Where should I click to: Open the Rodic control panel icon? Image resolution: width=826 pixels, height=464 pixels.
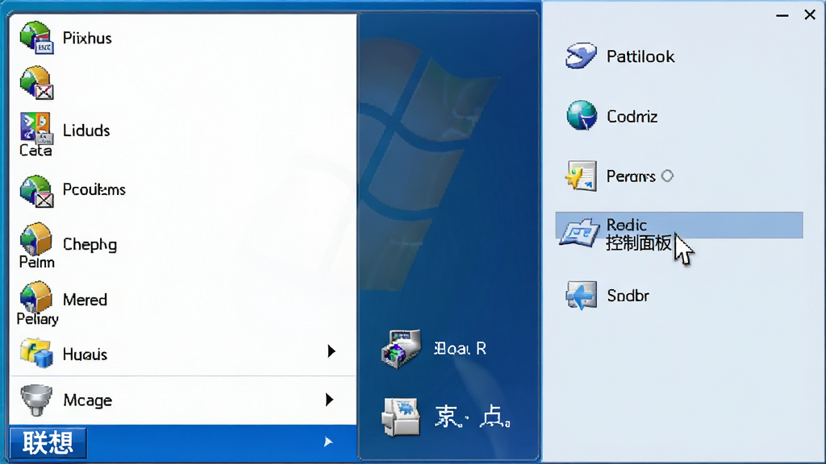(x=579, y=233)
